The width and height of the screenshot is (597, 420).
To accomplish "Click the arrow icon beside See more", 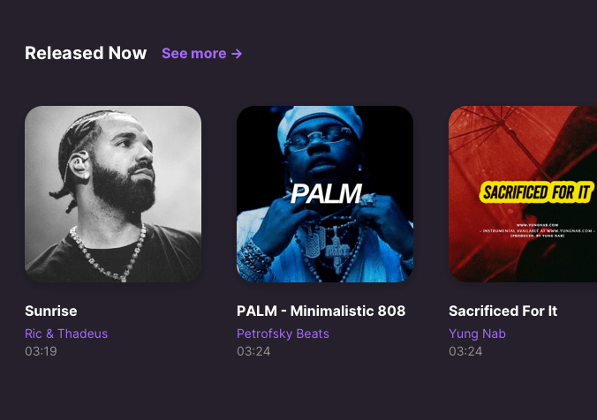I will (237, 54).
